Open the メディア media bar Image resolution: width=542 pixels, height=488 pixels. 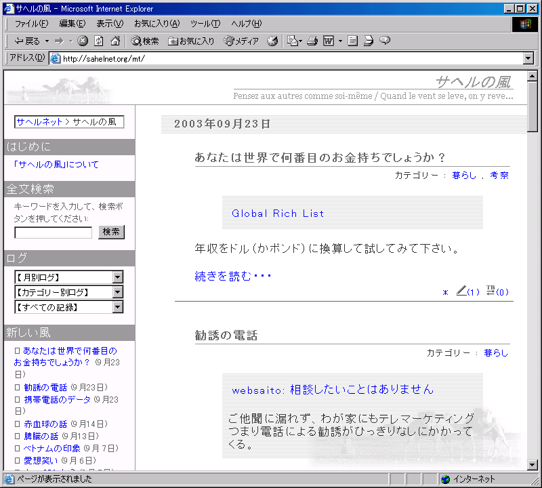point(241,41)
